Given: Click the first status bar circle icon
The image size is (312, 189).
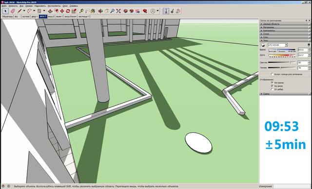Looking at the screenshot, I should tap(3, 186).
